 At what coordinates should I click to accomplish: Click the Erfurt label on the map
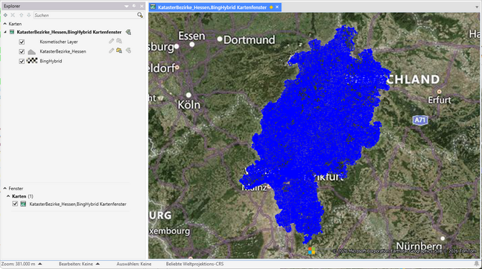440,100
